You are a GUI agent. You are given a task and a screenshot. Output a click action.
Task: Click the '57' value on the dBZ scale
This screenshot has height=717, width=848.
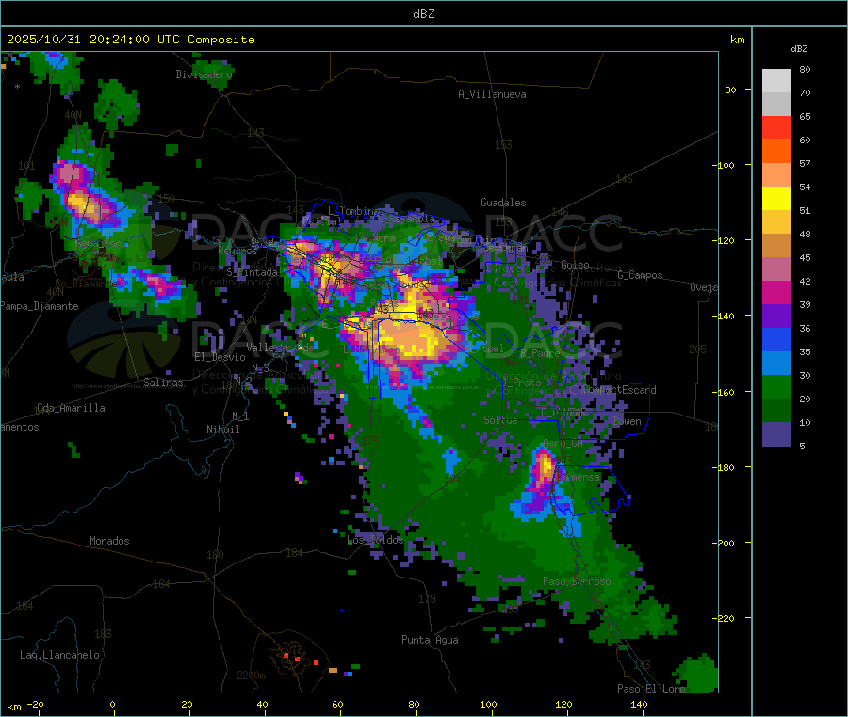[x=805, y=163]
